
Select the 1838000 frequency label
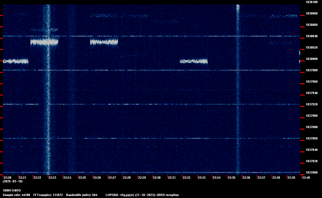[x=312, y=59]
